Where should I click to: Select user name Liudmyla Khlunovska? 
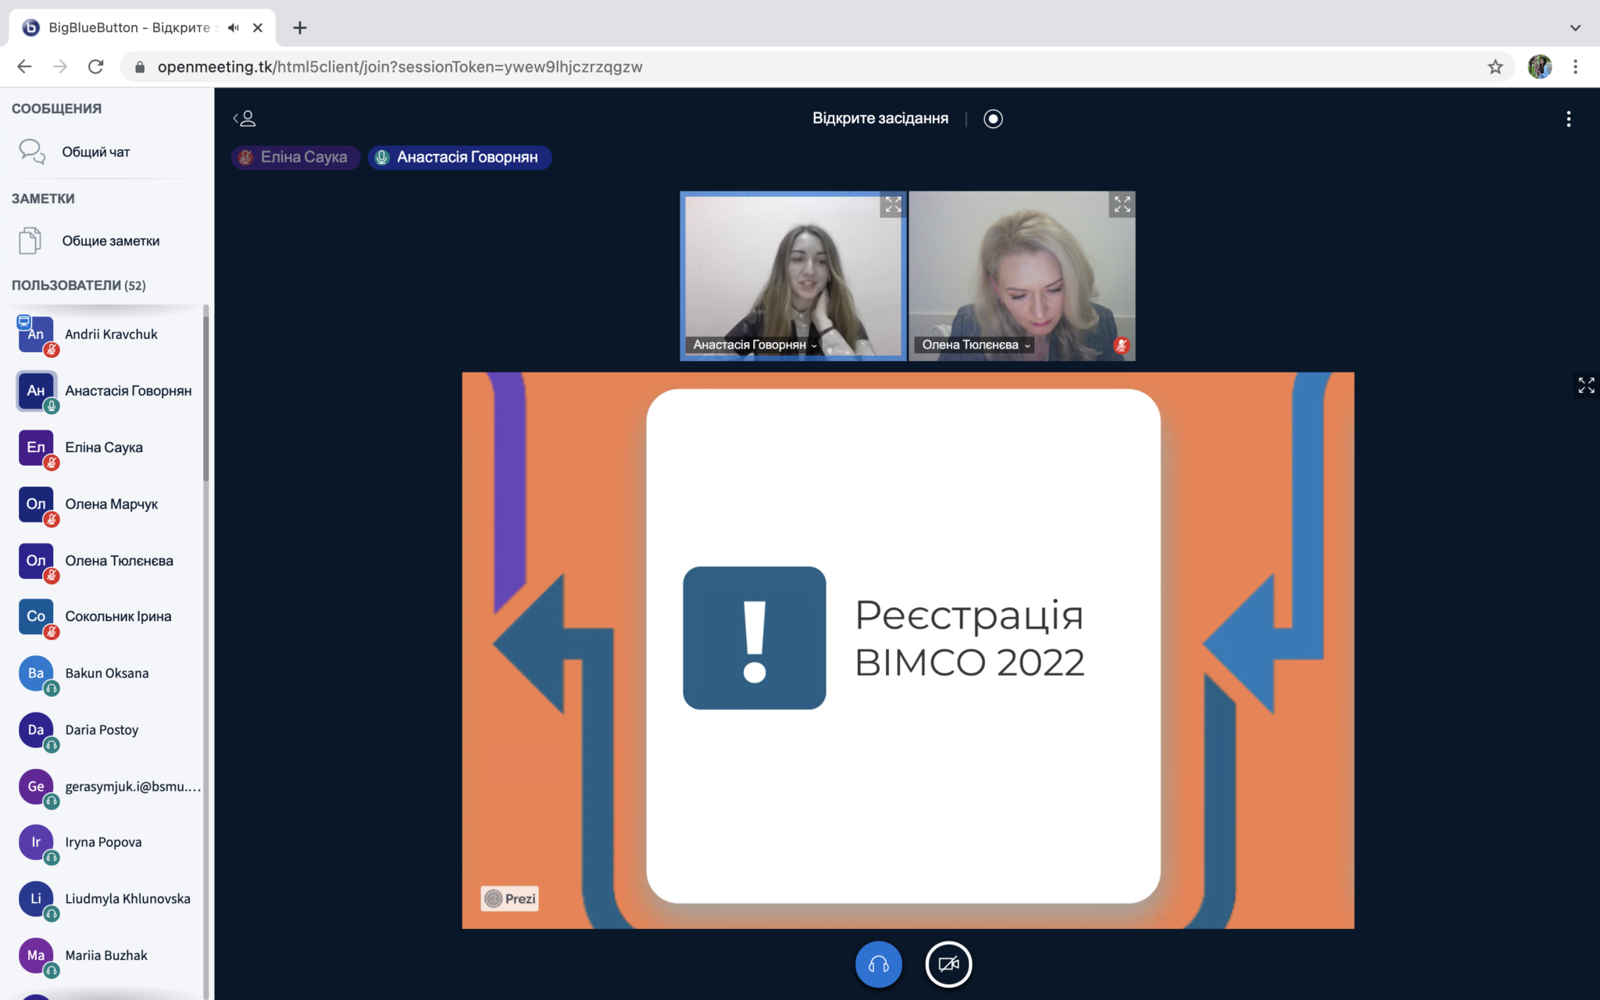point(128,898)
